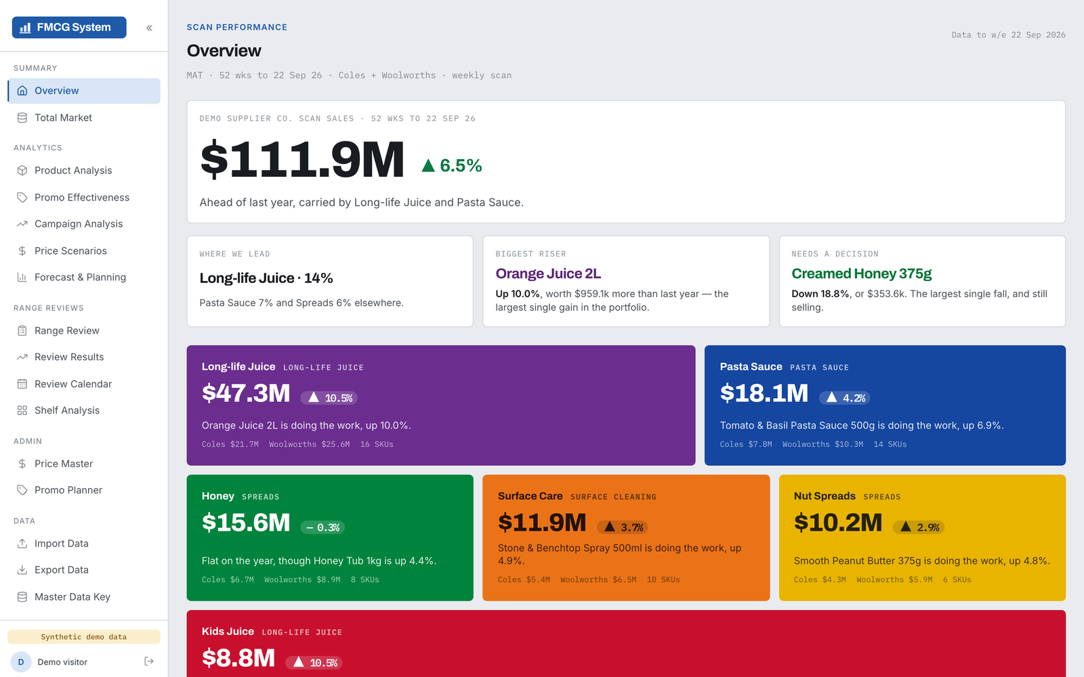The height and width of the screenshot is (677, 1084).
Task: Open the Overview menu item
Action: click(x=84, y=91)
